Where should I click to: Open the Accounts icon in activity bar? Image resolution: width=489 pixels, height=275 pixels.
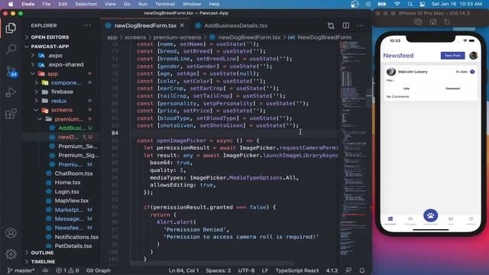(11, 233)
